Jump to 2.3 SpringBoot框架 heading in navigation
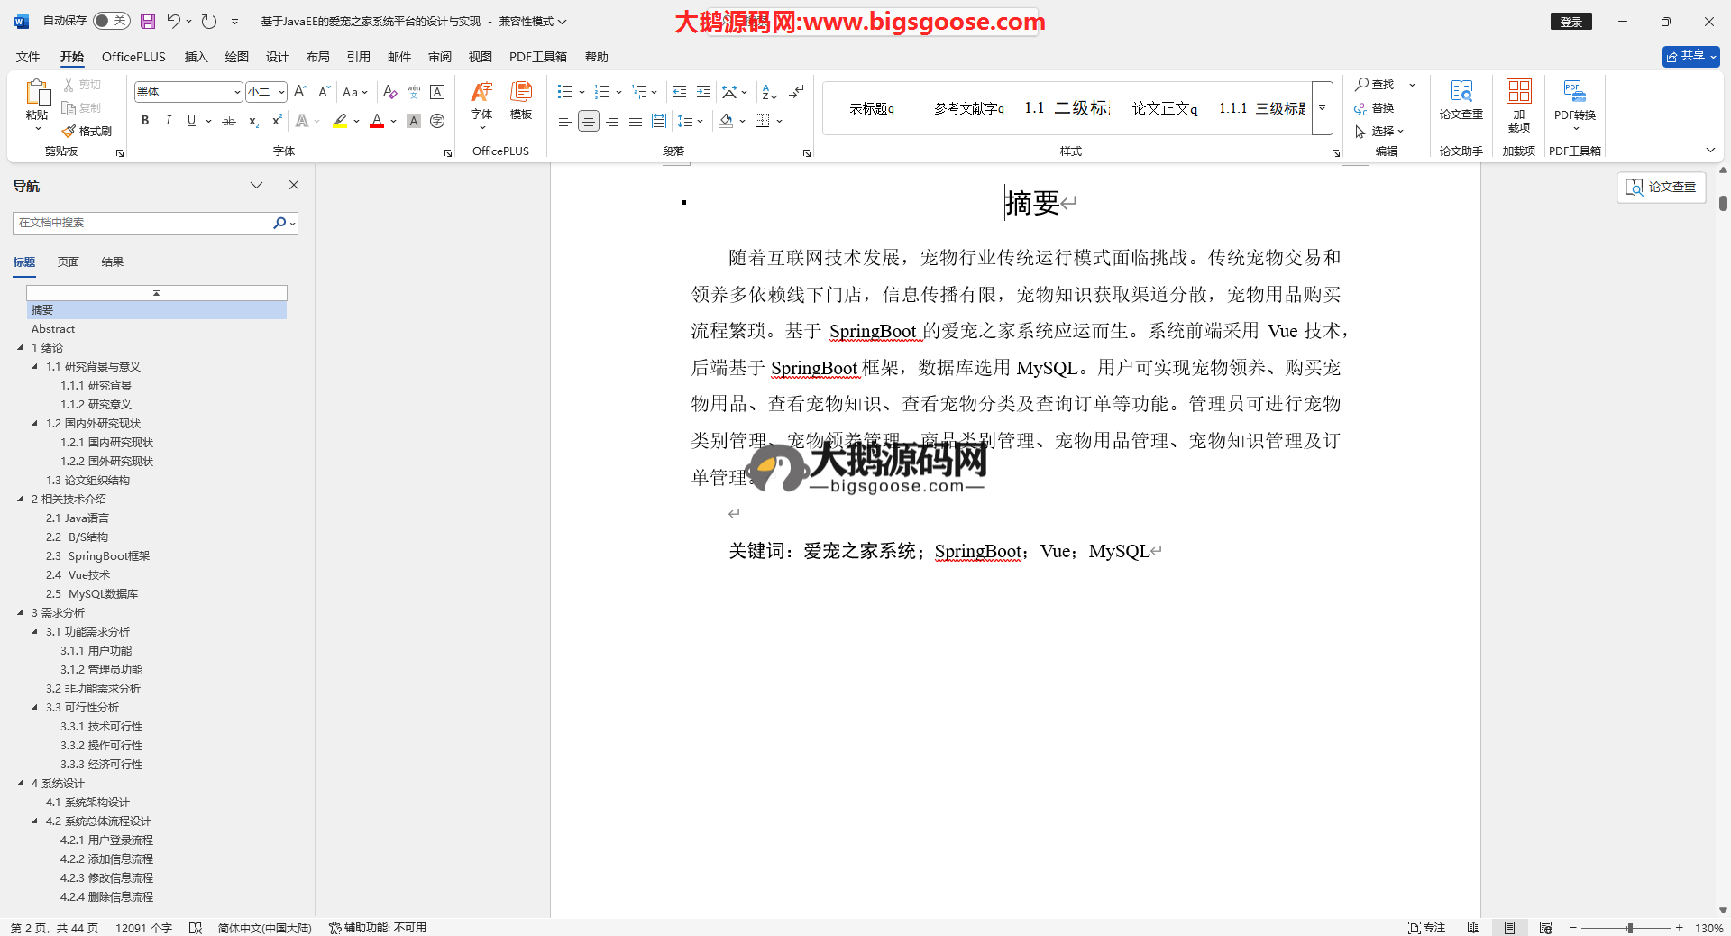The image size is (1731, 936). [x=108, y=556]
